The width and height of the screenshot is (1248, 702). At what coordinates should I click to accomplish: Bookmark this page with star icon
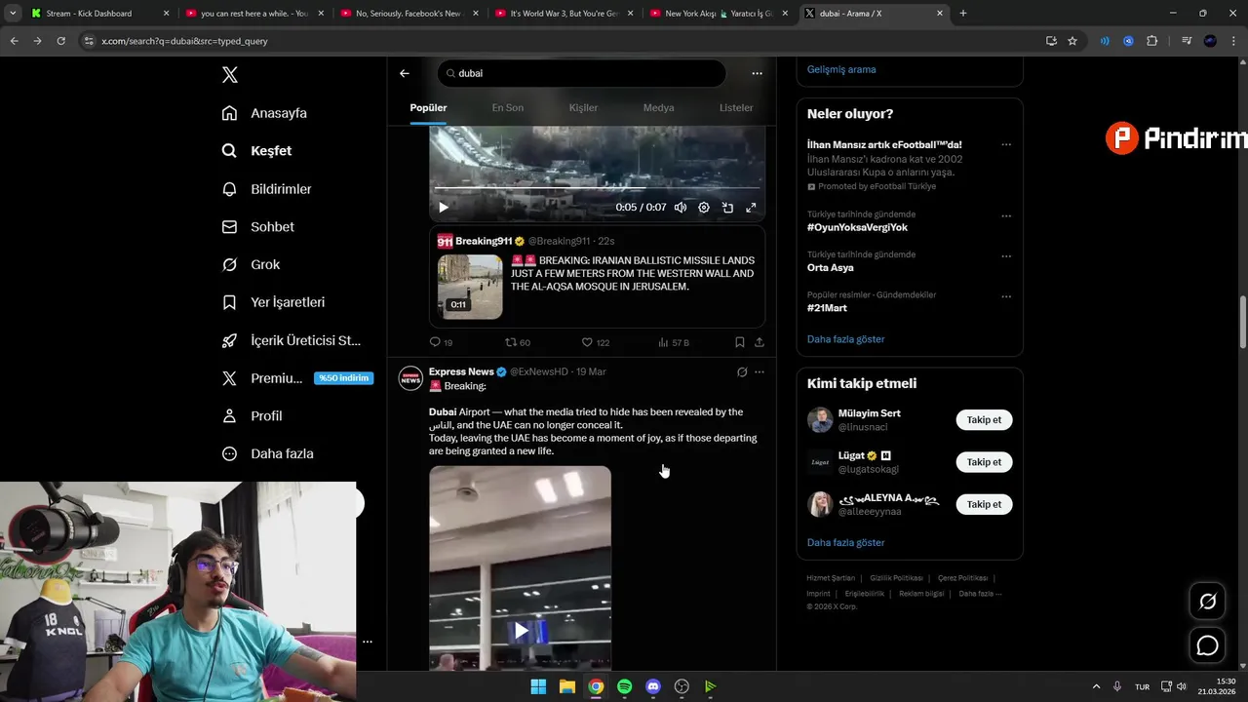click(1072, 41)
